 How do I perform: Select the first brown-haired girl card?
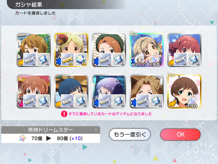tap(33, 50)
